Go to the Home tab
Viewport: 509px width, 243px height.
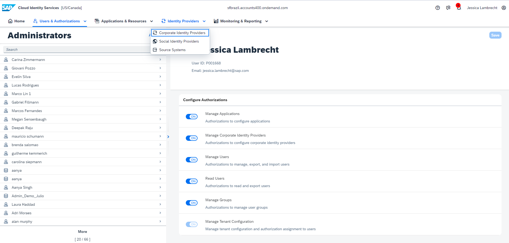click(16, 21)
